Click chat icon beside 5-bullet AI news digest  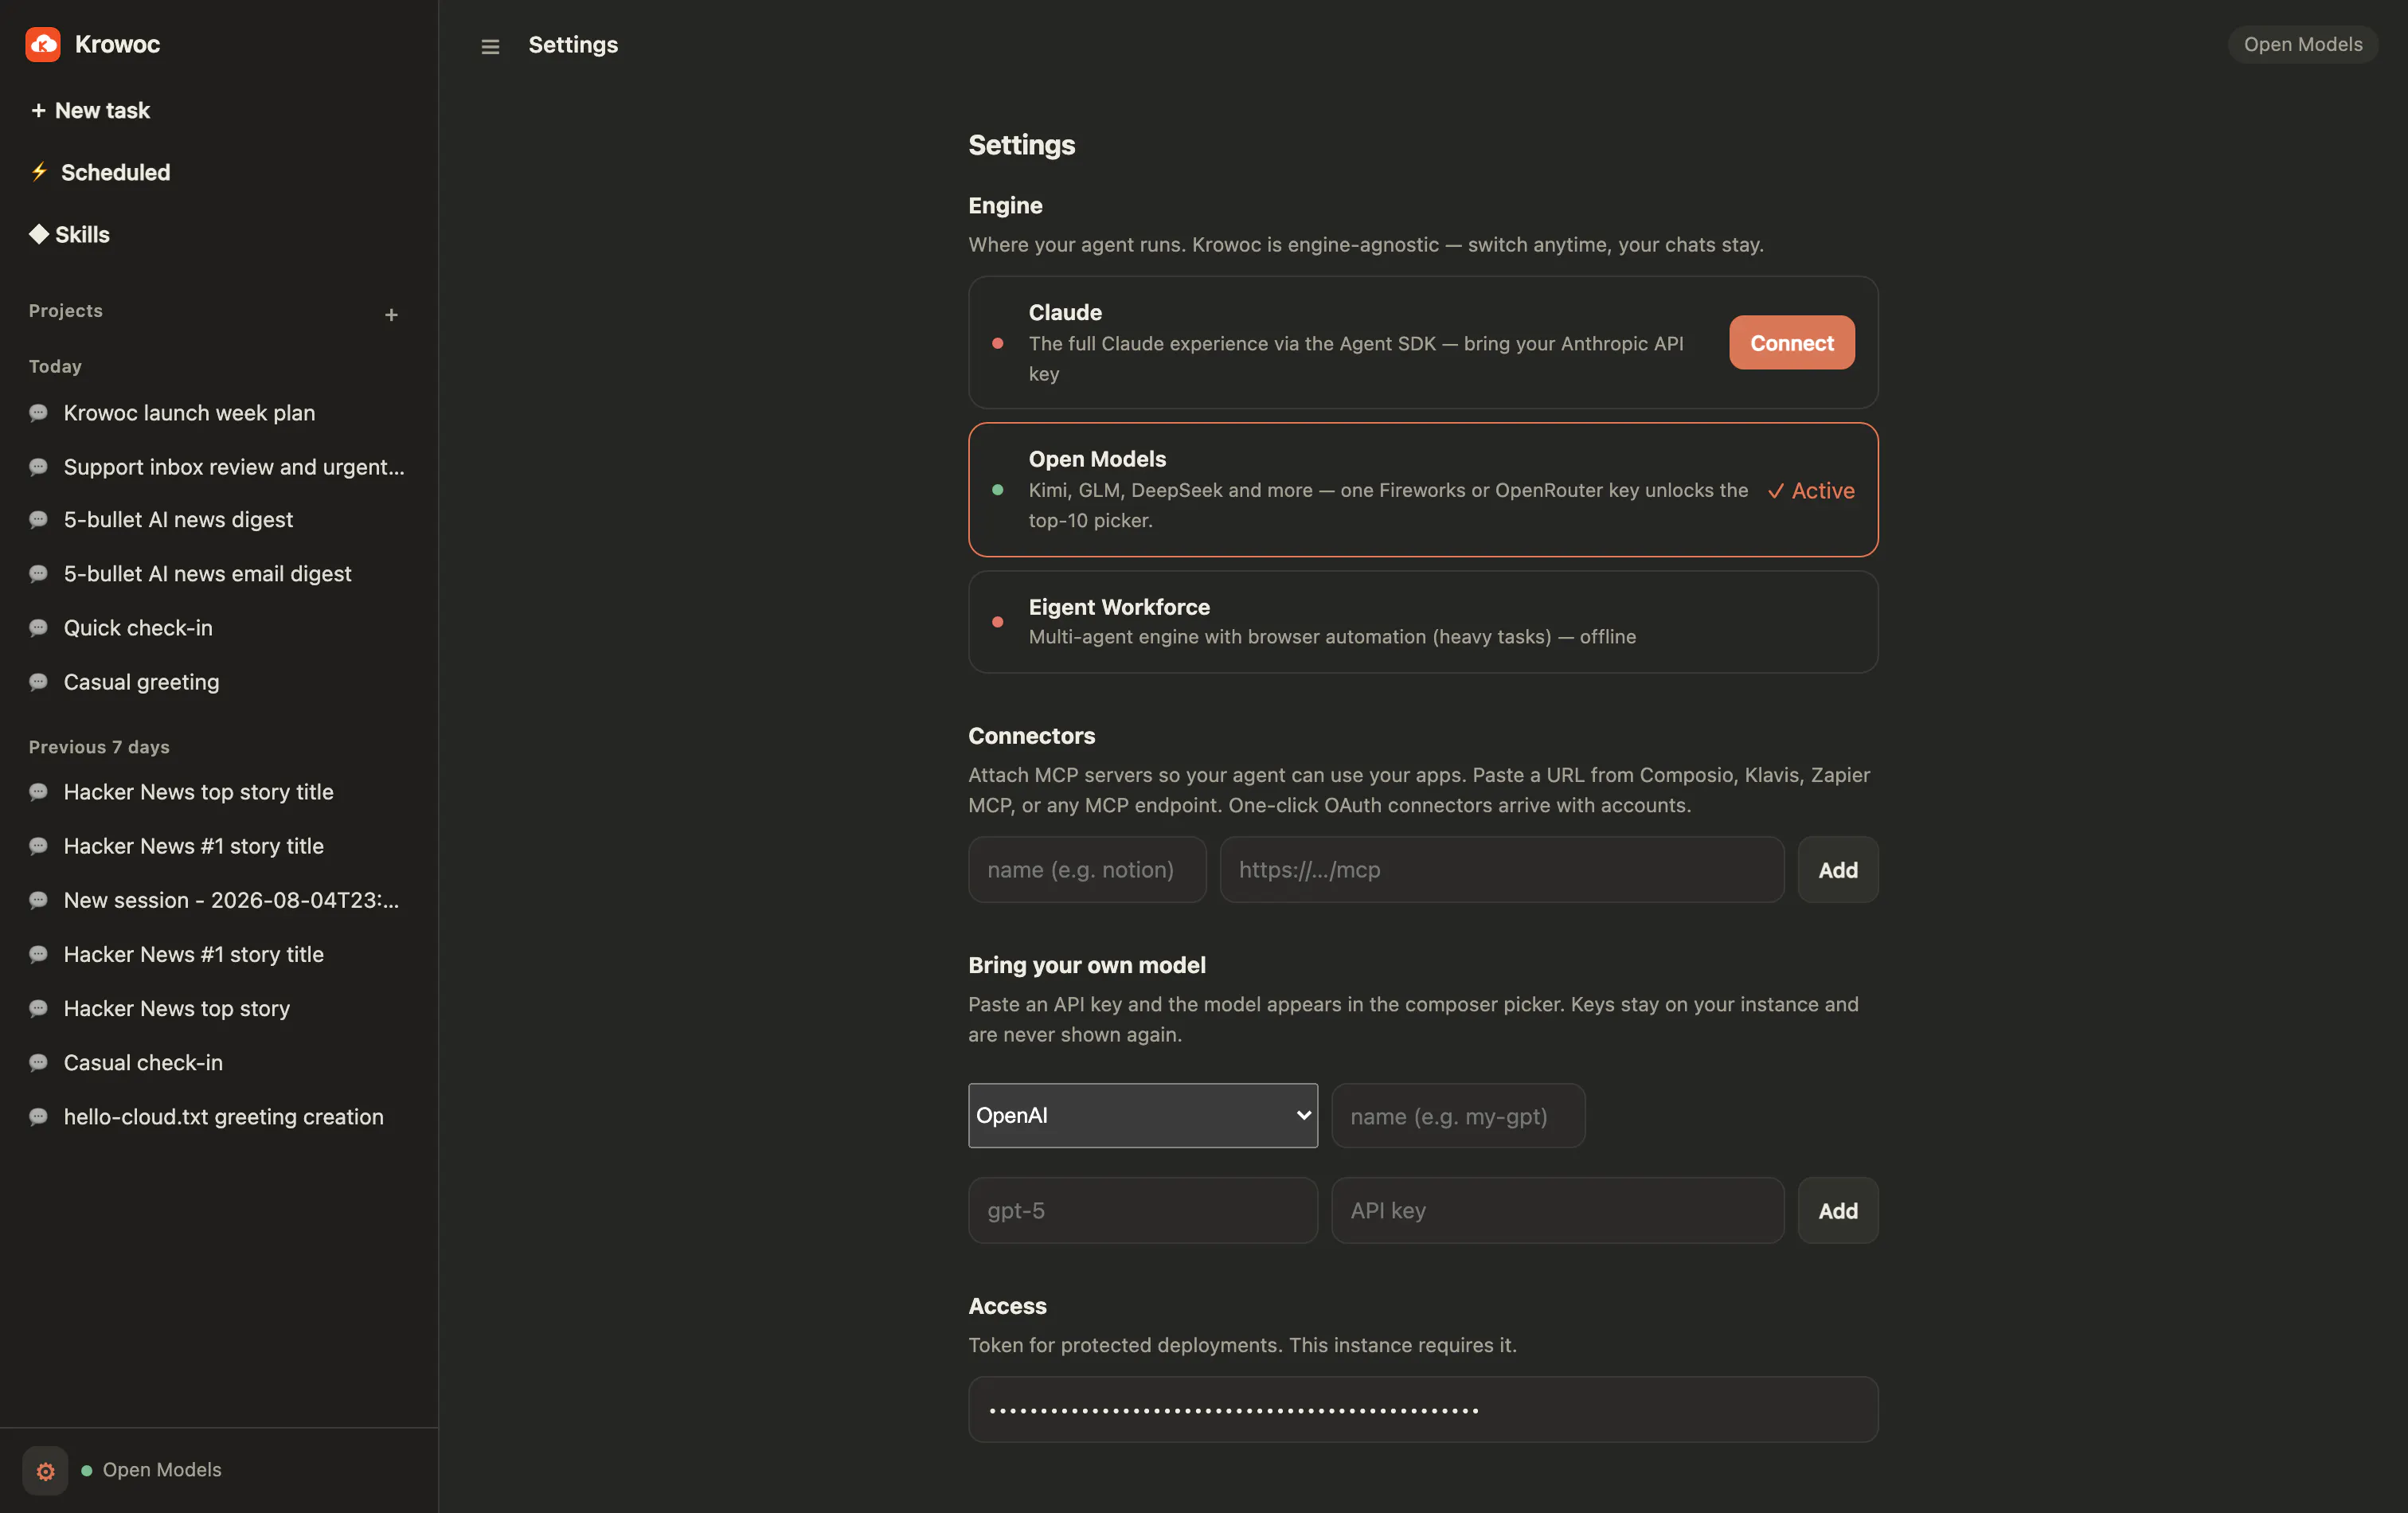pos(38,520)
